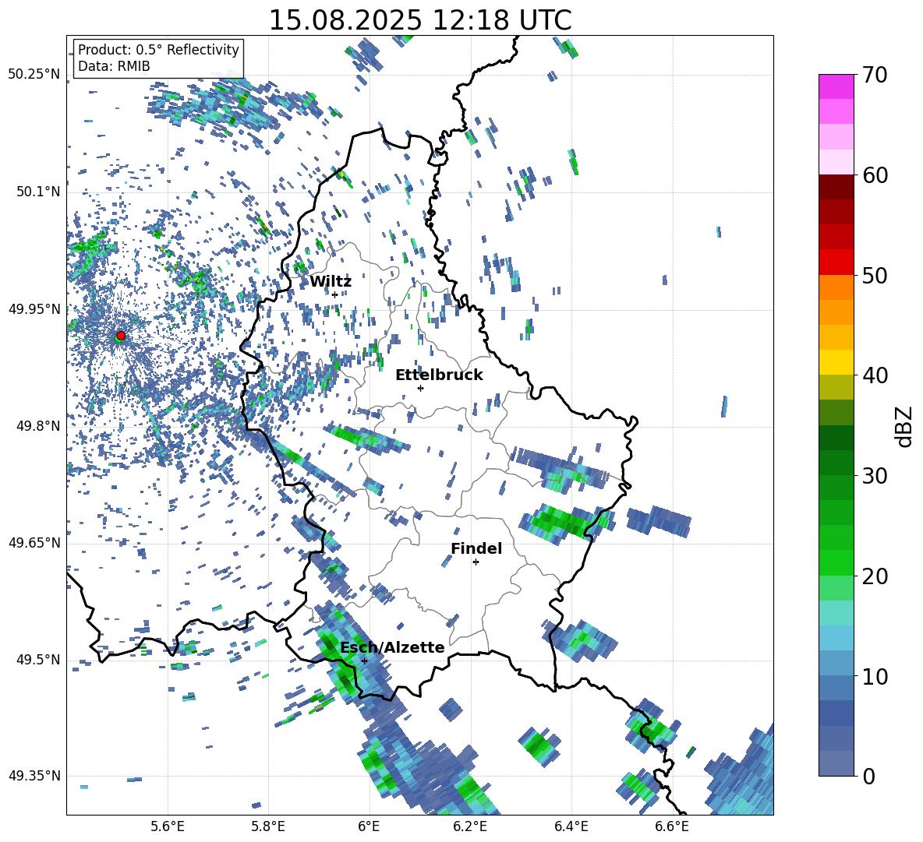
Task: Click the 30 tick label on colorbar
Action: pyautogui.click(x=875, y=476)
